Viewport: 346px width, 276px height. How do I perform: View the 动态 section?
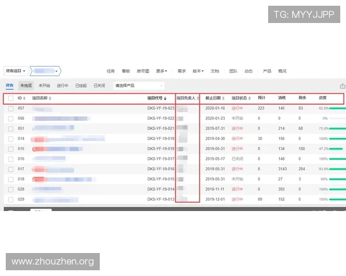[249, 71]
